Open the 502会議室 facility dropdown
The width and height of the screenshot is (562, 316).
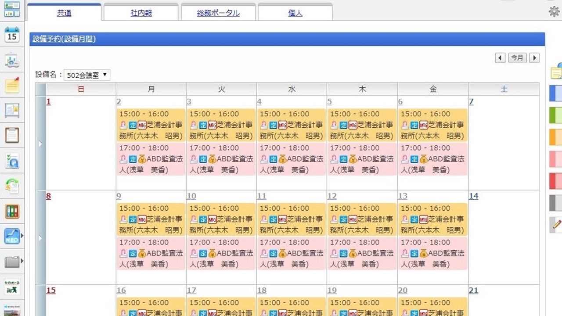[x=87, y=75]
